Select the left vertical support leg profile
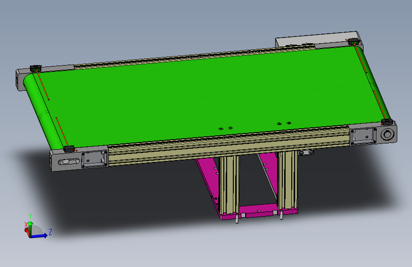 click(x=229, y=184)
